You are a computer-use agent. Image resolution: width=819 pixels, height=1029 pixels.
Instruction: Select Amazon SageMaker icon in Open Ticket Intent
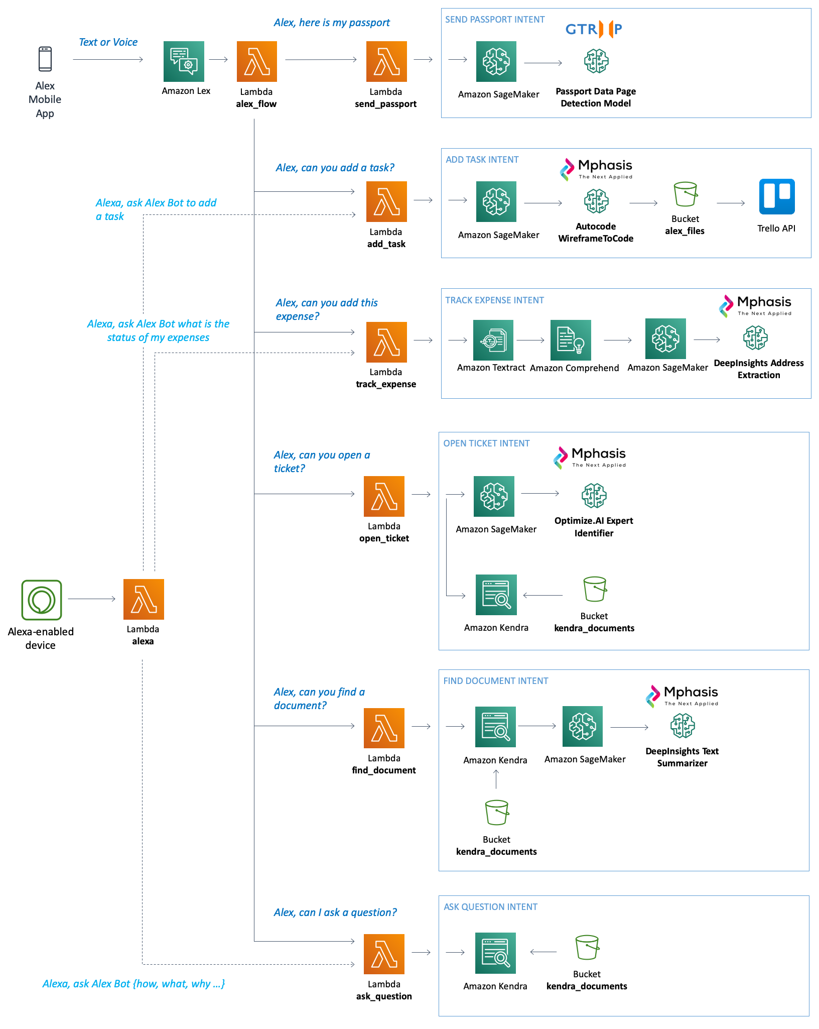[494, 496]
